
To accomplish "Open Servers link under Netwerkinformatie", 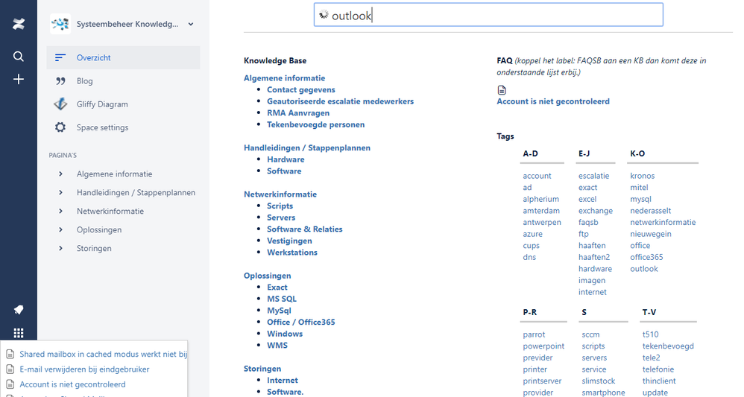I will [x=281, y=217].
